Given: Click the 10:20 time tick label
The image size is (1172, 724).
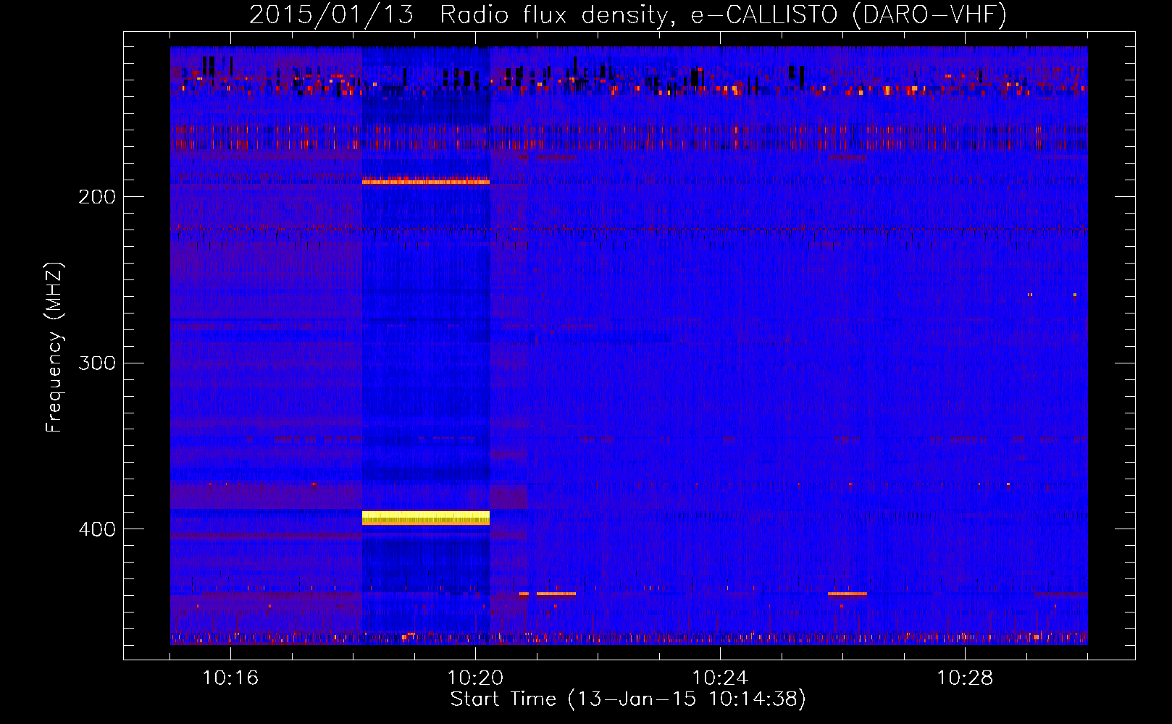Looking at the screenshot, I should click(x=475, y=678).
